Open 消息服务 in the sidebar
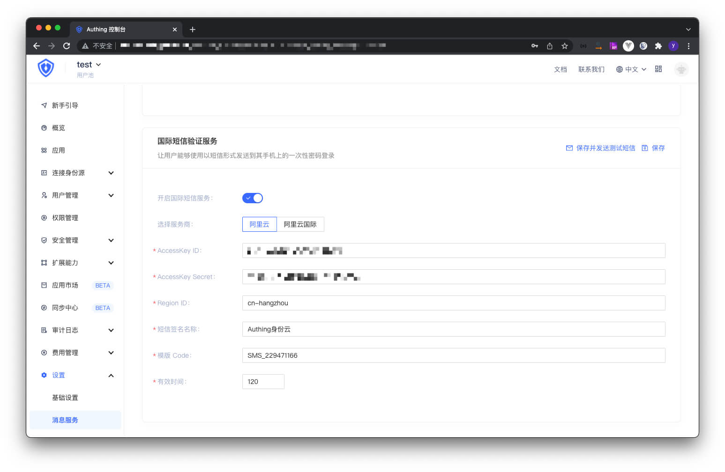This screenshot has height=472, width=725. tap(65, 420)
